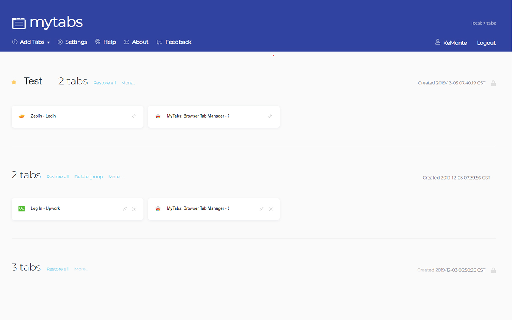Open the Add Tabs dropdown

[x=31, y=42]
